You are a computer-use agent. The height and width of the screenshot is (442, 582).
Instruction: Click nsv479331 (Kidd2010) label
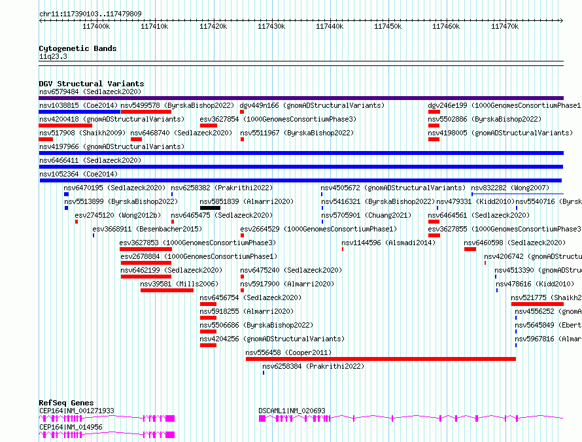pos(475,201)
